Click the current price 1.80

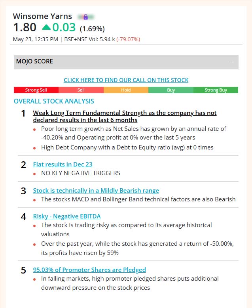point(25,27)
